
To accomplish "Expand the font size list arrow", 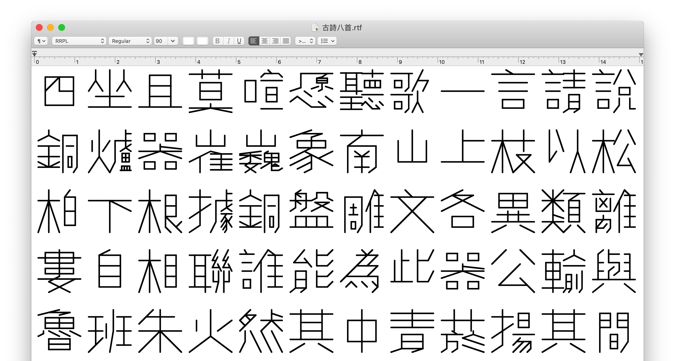I will [x=173, y=41].
